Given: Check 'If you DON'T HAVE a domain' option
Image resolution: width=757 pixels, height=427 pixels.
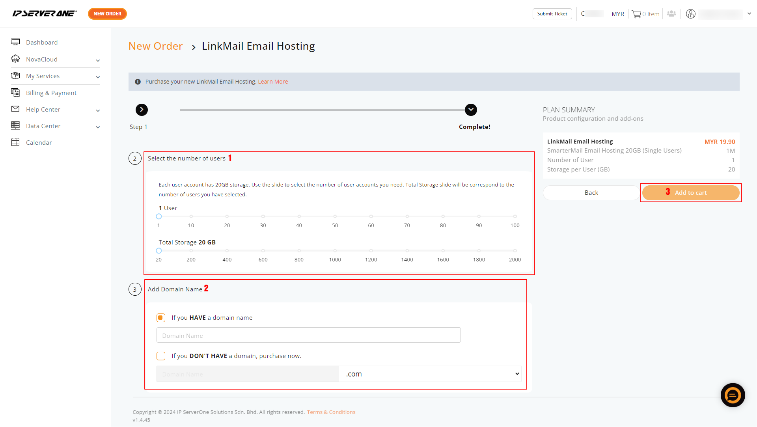Looking at the screenshot, I should [161, 356].
